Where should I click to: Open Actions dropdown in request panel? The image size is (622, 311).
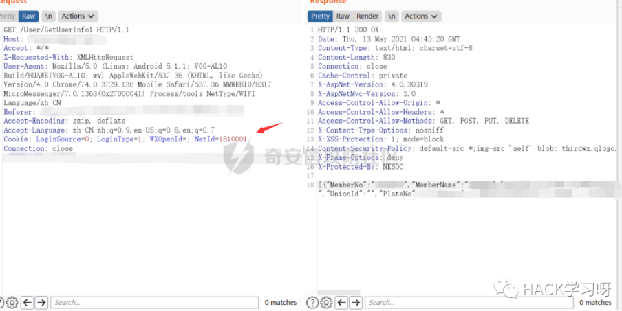(x=78, y=16)
